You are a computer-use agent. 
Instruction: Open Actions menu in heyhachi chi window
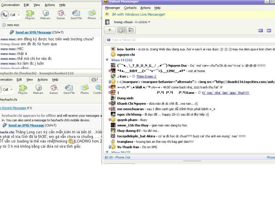(43, 80)
